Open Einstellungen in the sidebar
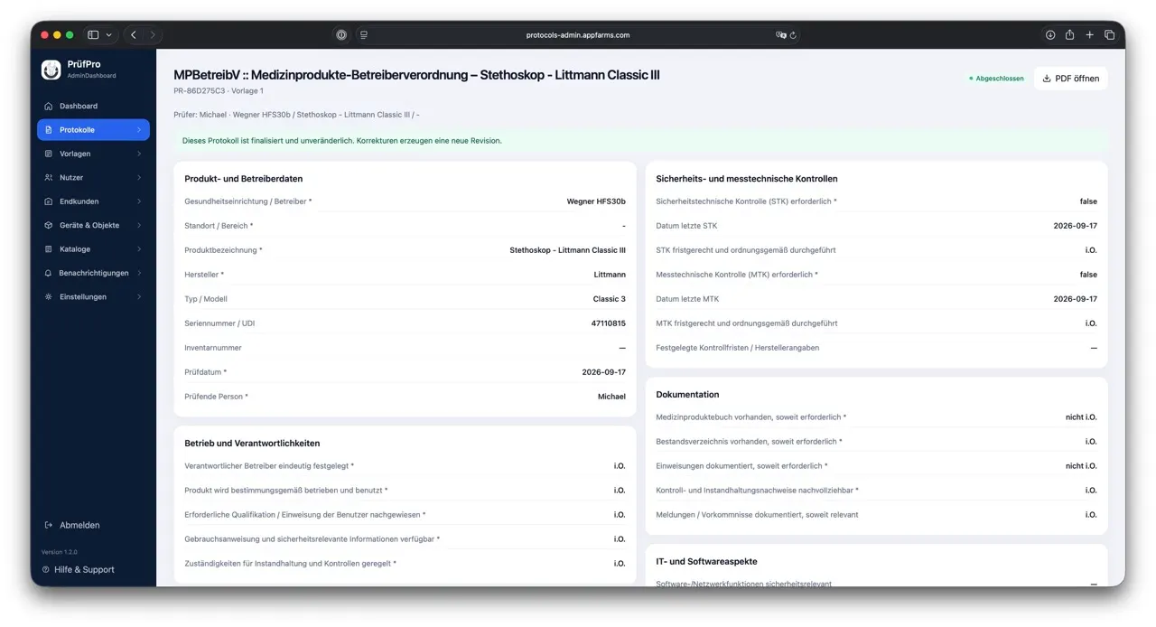1156x627 pixels. tap(93, 296)
